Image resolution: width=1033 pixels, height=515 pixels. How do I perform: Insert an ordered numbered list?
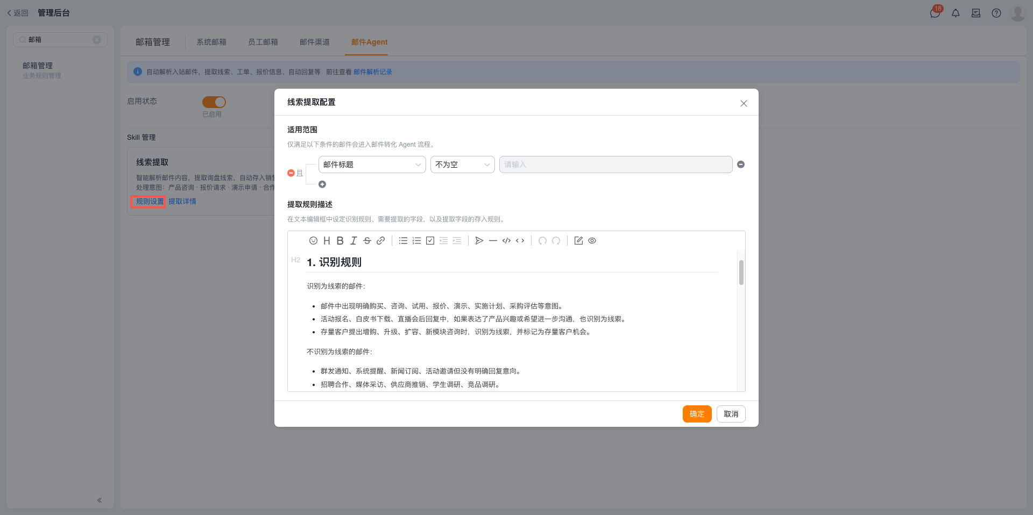416,241
